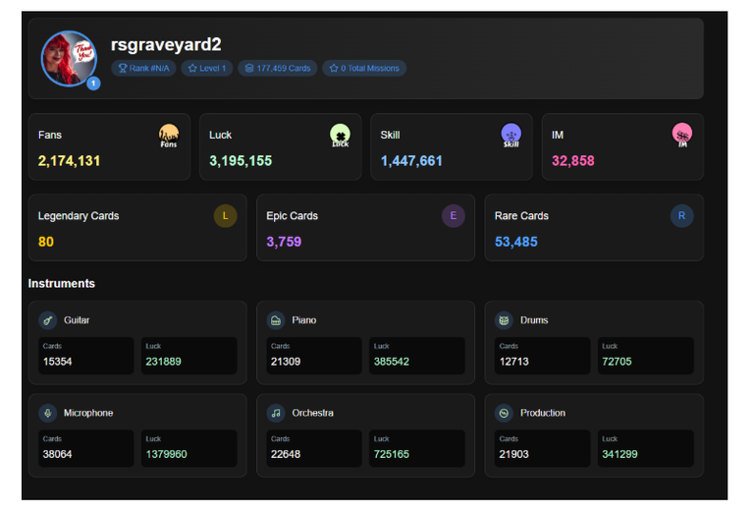Click the Fans stat icon
Image resolution: width=754 pixels, height=514 pixels.
pos(169,136)
